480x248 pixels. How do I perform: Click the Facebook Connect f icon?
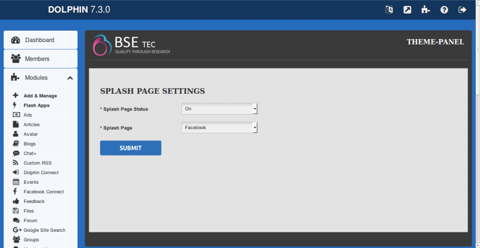click(x=15, y=192)
